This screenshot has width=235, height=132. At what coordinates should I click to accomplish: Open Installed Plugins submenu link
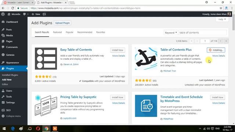click(x=10, y=75)
